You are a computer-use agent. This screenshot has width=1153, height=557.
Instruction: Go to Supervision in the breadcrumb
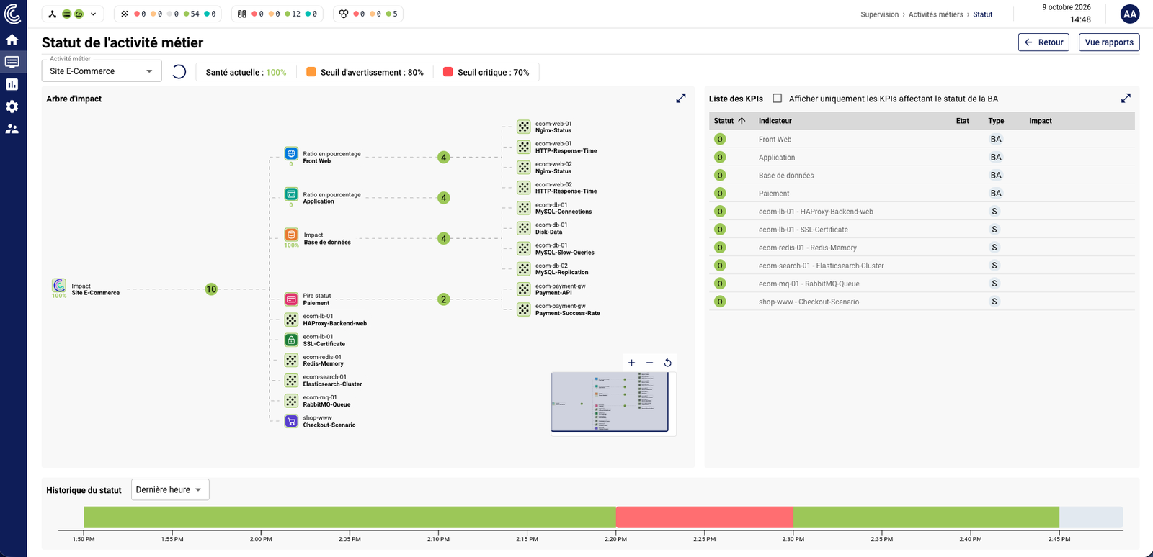point(880,14)
